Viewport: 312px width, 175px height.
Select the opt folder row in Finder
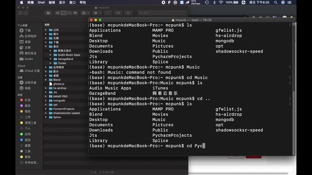pyautogui.click(x=66, y=105)
